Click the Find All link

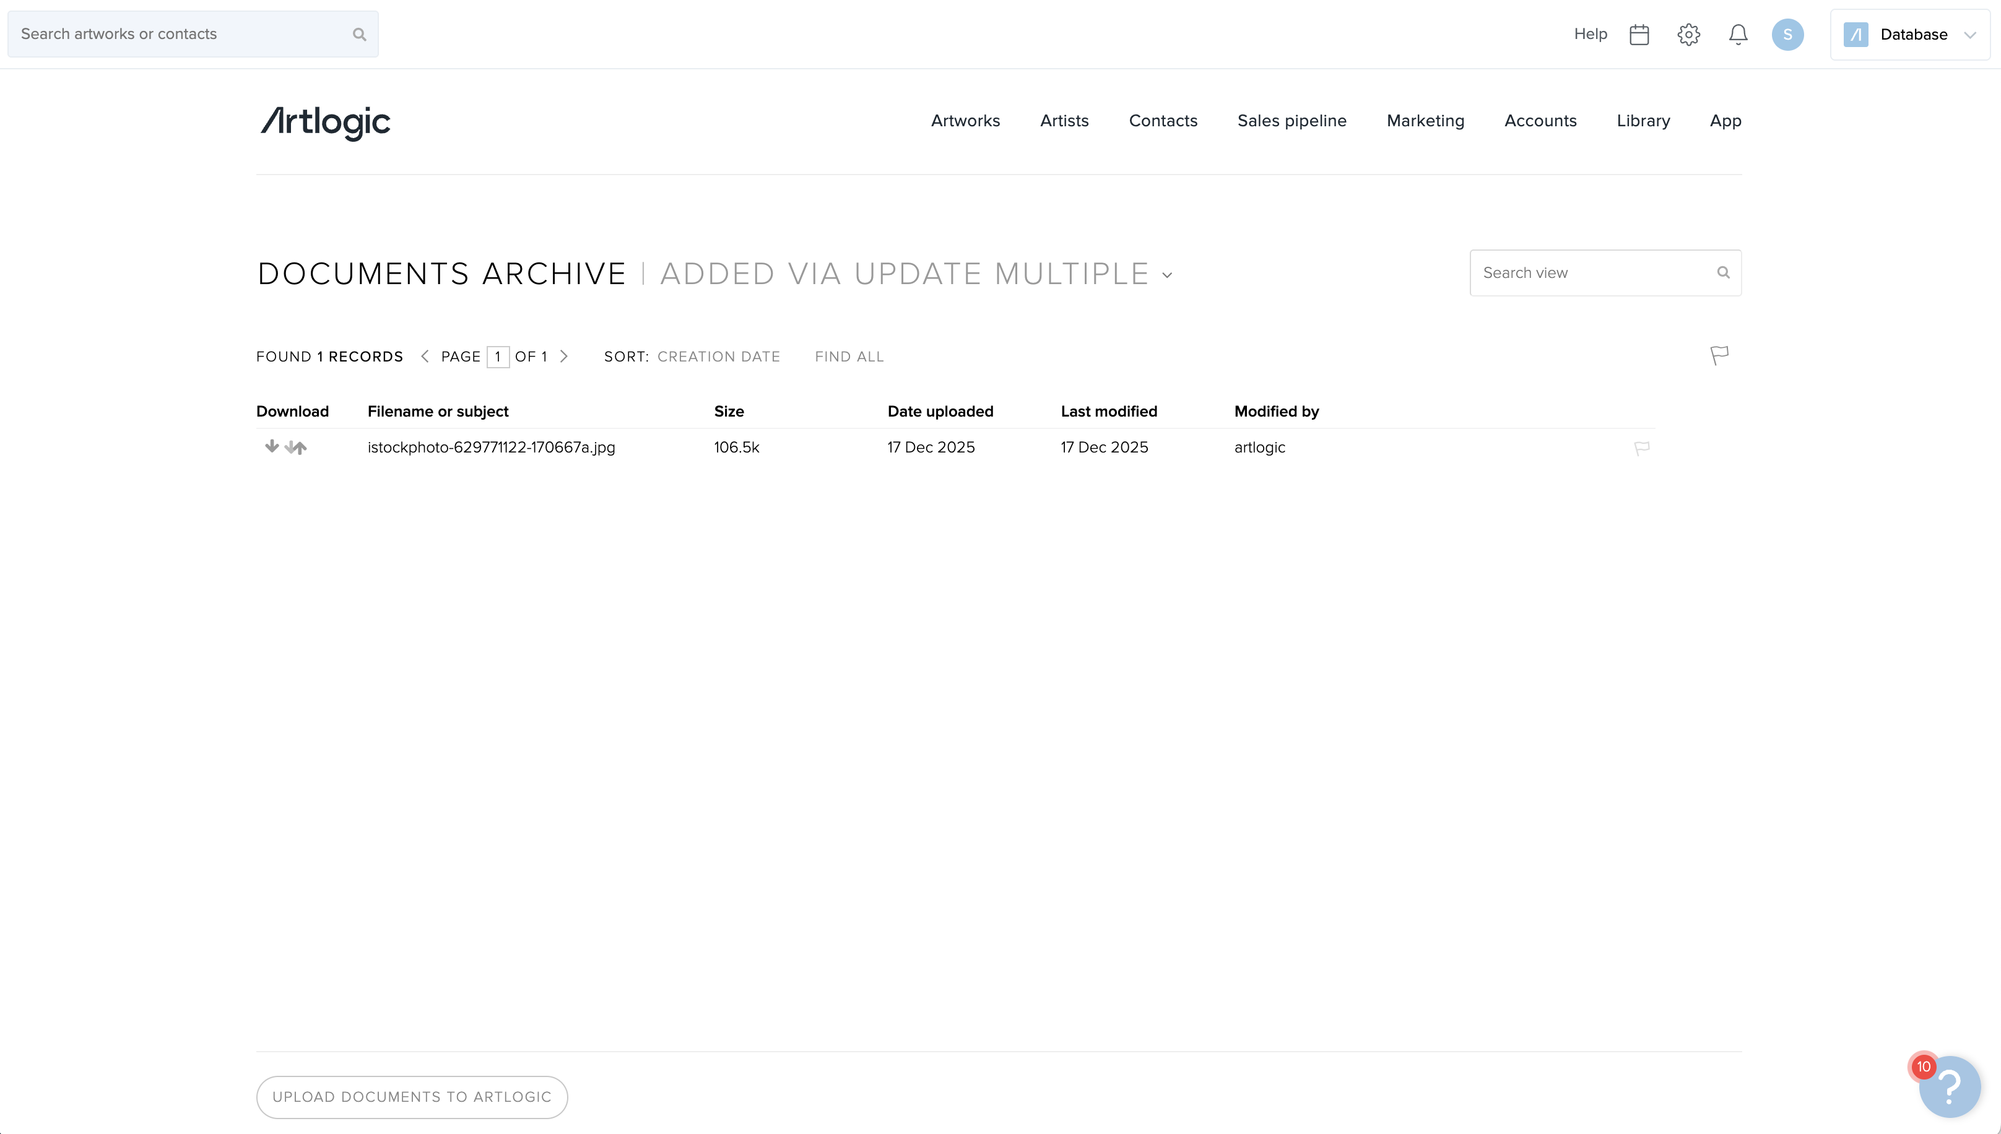849,357
